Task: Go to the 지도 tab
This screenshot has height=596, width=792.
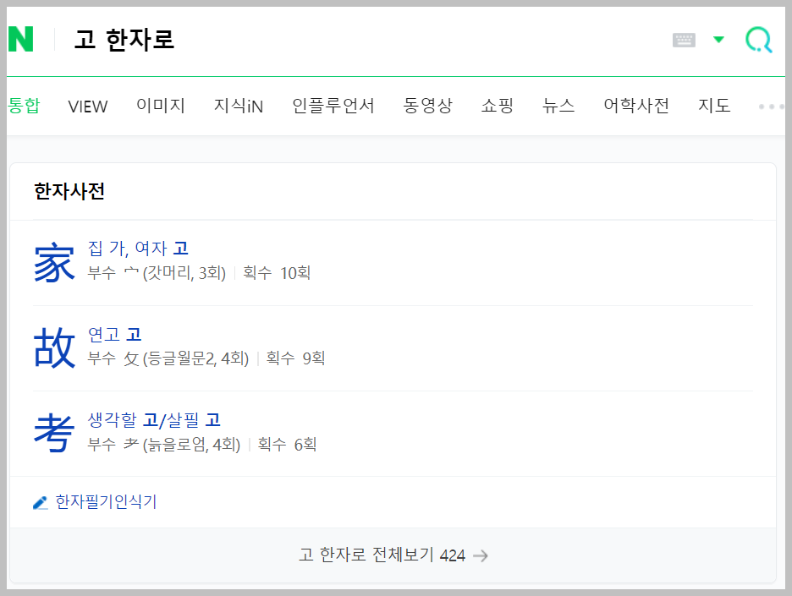Action: pyautogui.click(x=714, y=106)
